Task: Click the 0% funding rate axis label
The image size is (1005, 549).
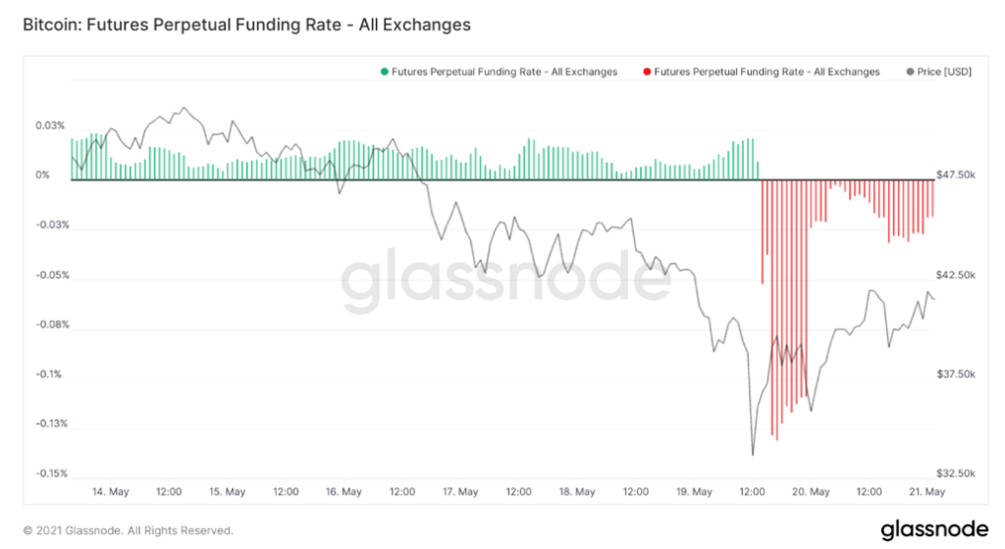Action: (x=43, y=175)
